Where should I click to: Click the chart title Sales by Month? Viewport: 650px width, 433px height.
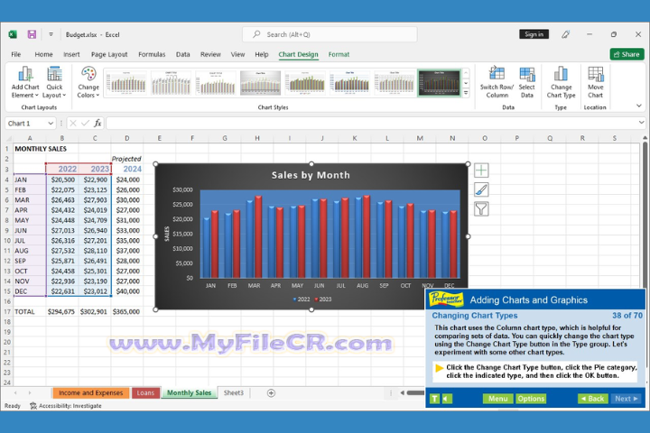pos(311,175)
